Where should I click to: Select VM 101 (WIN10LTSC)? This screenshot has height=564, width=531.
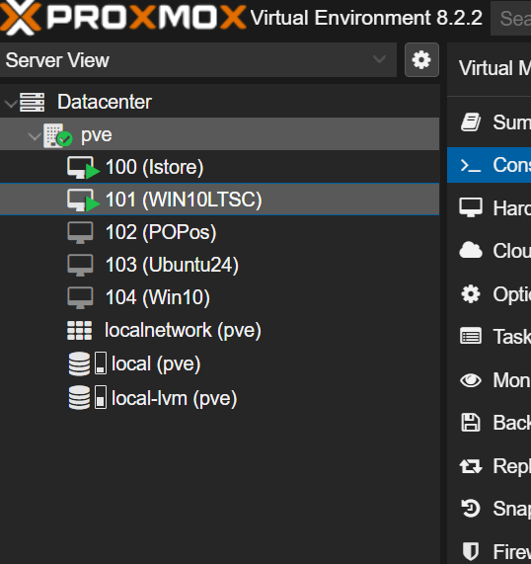pyautogui.click(x=219, y=200)
